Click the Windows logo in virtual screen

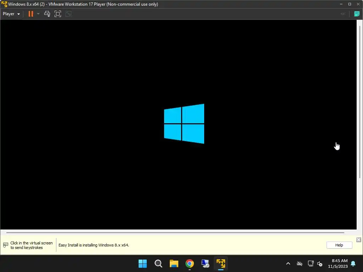(x=184, y=124)
